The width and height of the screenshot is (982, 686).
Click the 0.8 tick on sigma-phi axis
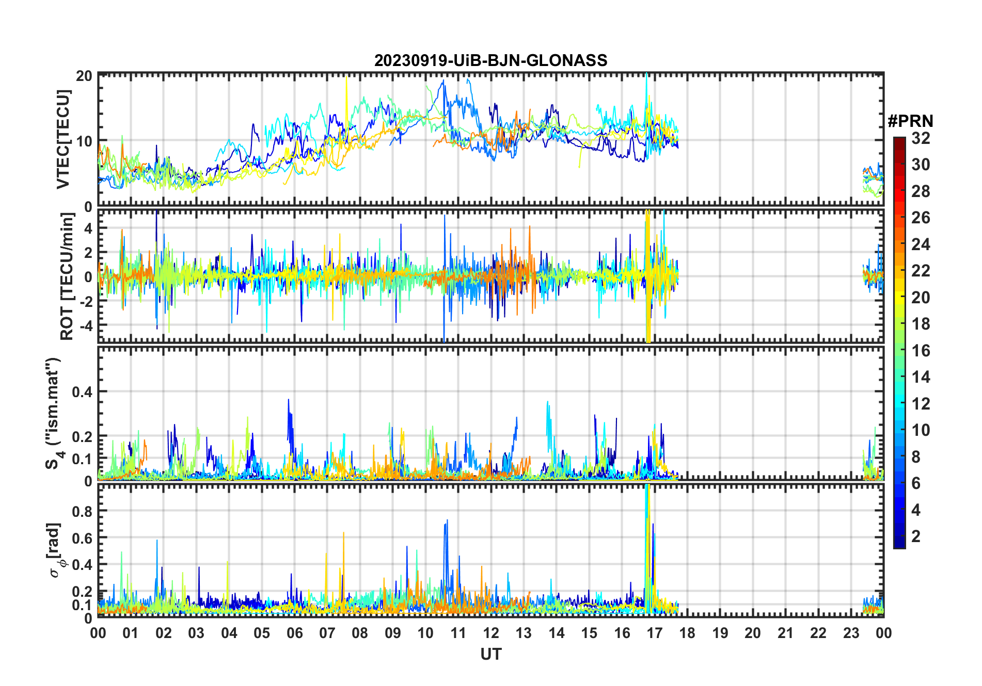coord(82,511)
